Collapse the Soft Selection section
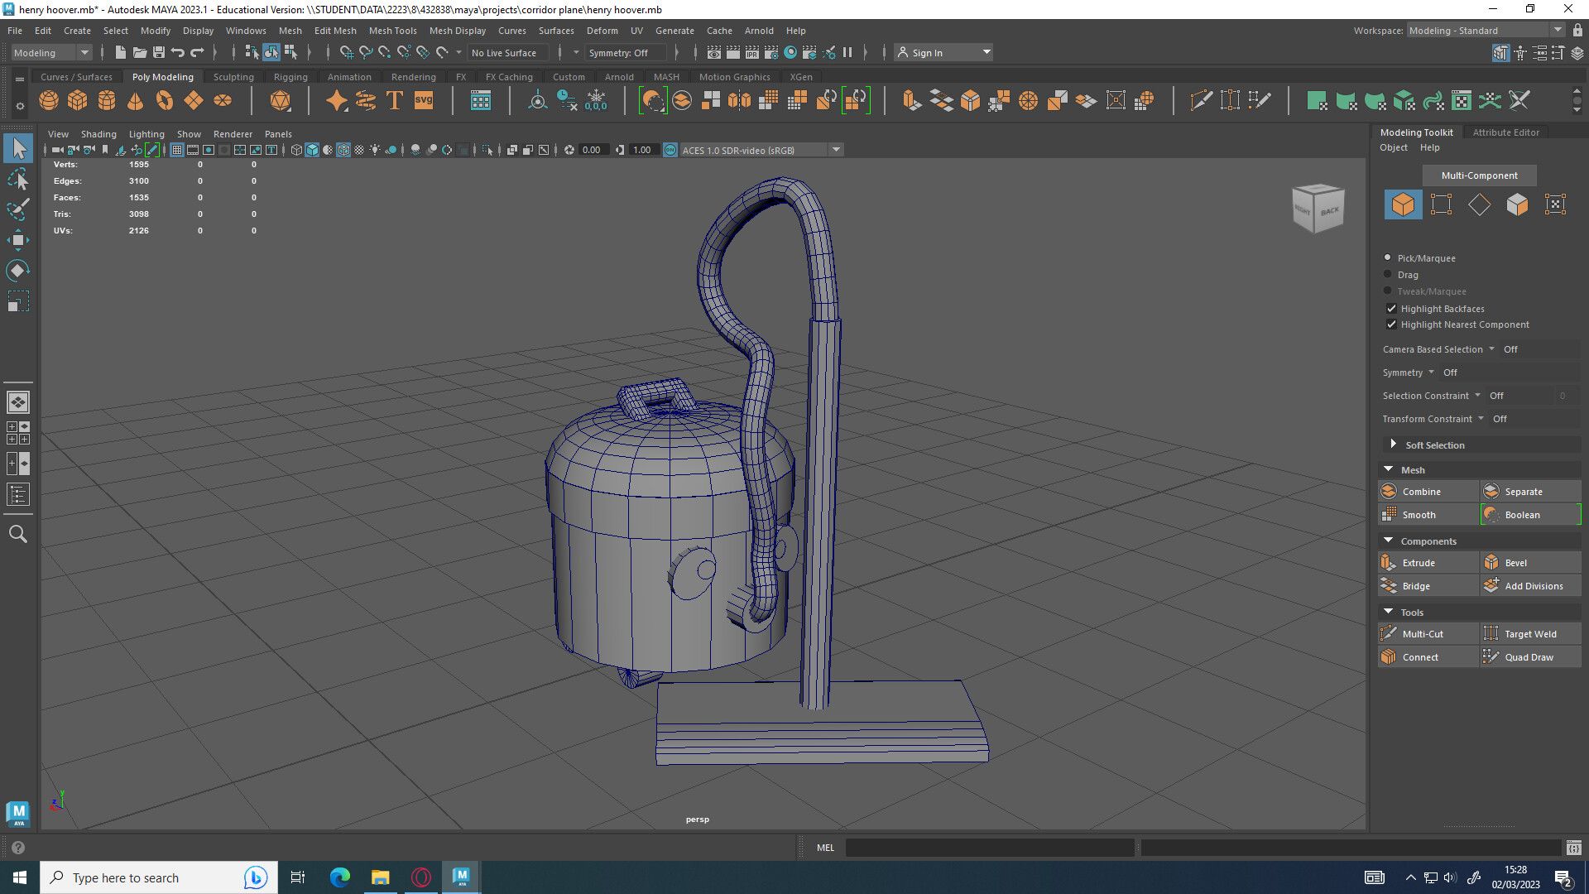 [1394, 445]
